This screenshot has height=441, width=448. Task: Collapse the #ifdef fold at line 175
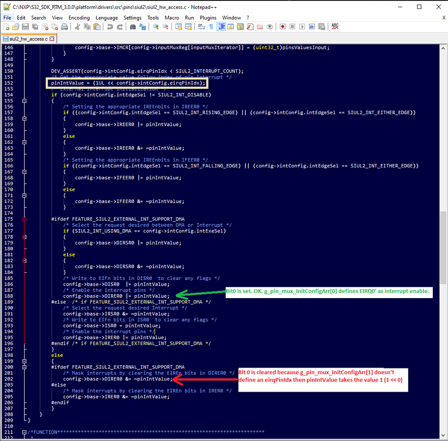[25, 219]
